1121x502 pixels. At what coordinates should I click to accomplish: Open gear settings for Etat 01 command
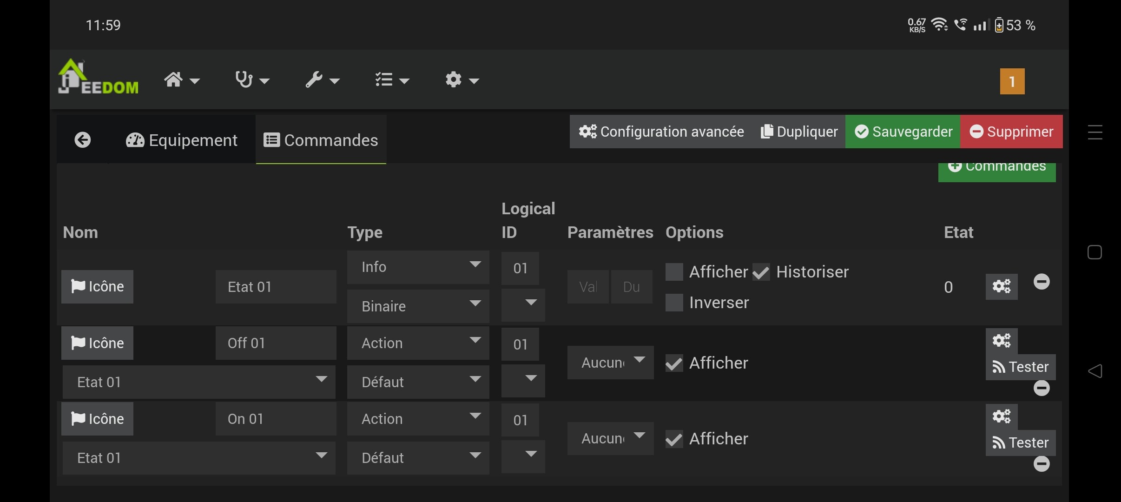click(x=1001, y=286)
